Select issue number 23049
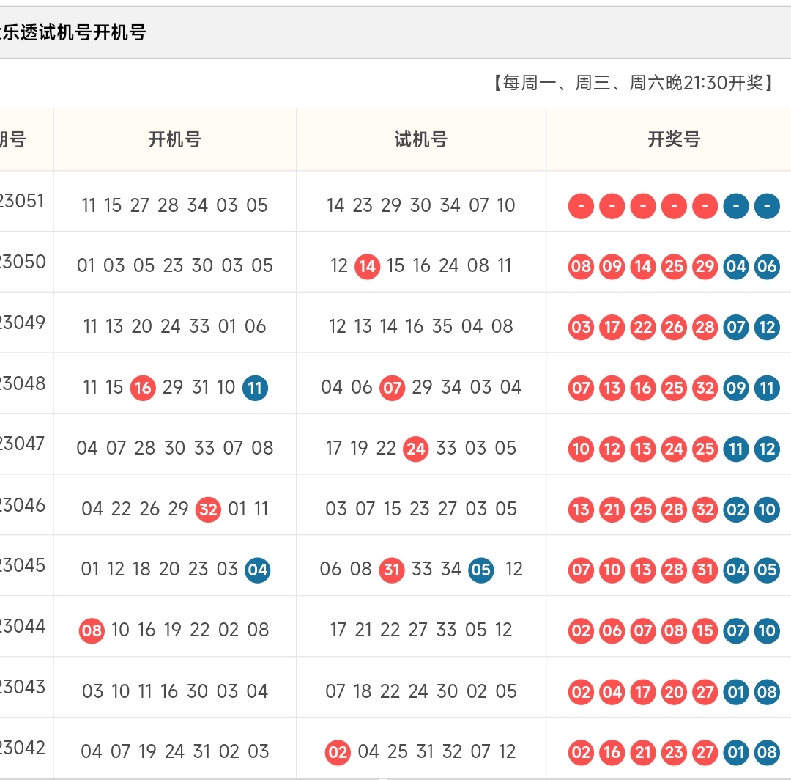 coord(23,322)
